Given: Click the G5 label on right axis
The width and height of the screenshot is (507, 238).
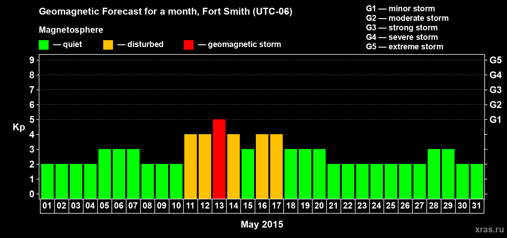Looking at the screenshot, I should [x=495, y=60].
